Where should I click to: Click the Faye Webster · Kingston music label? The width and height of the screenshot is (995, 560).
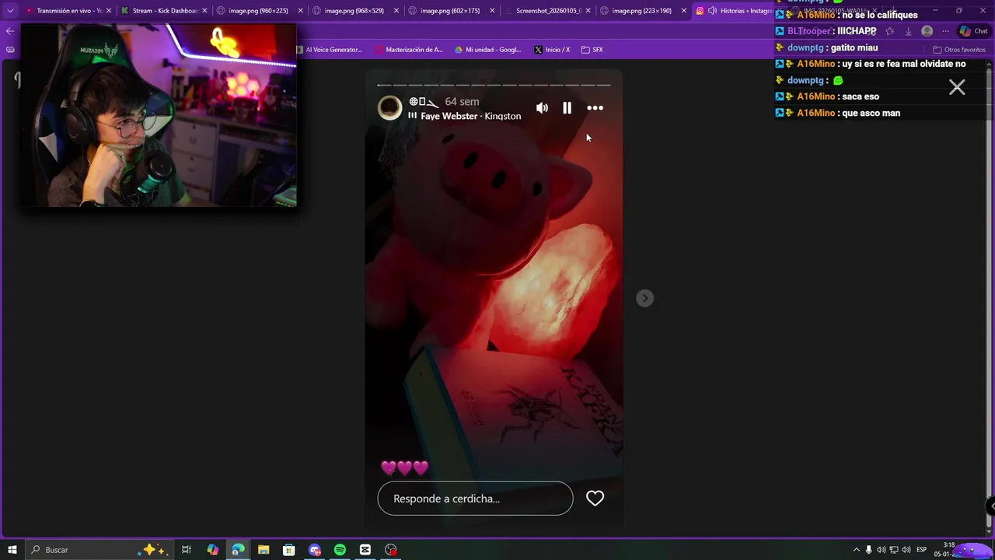tap(470, 116)
